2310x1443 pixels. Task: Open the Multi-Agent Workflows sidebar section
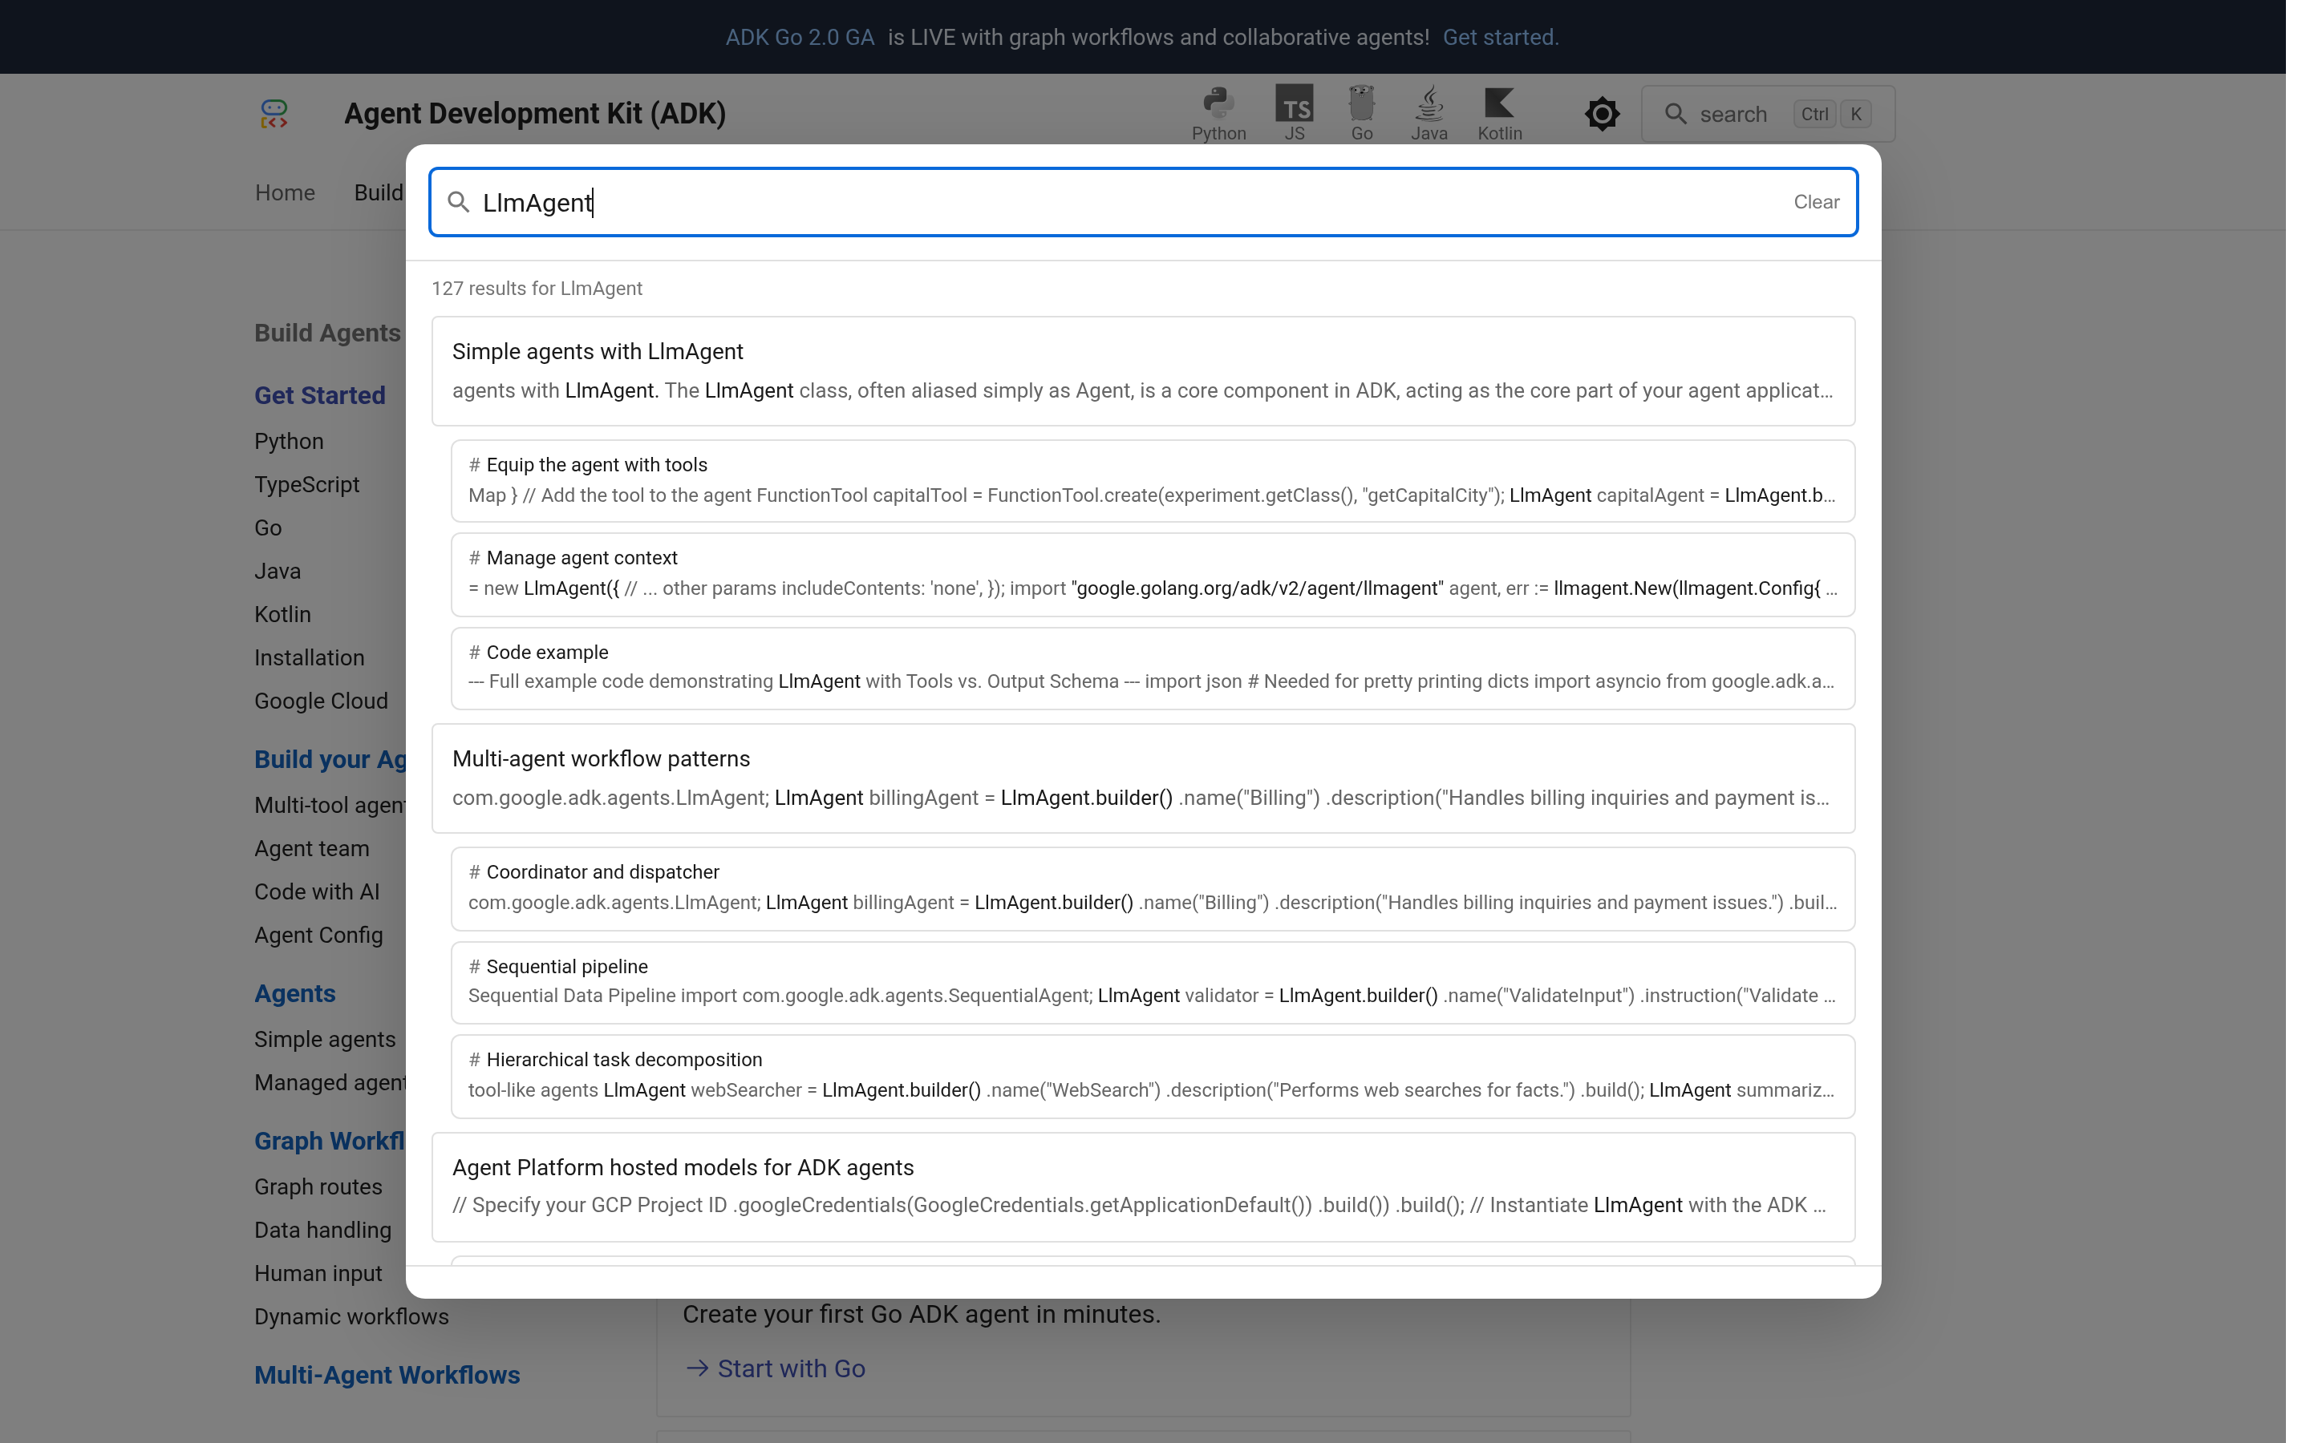coord(387,1374)
